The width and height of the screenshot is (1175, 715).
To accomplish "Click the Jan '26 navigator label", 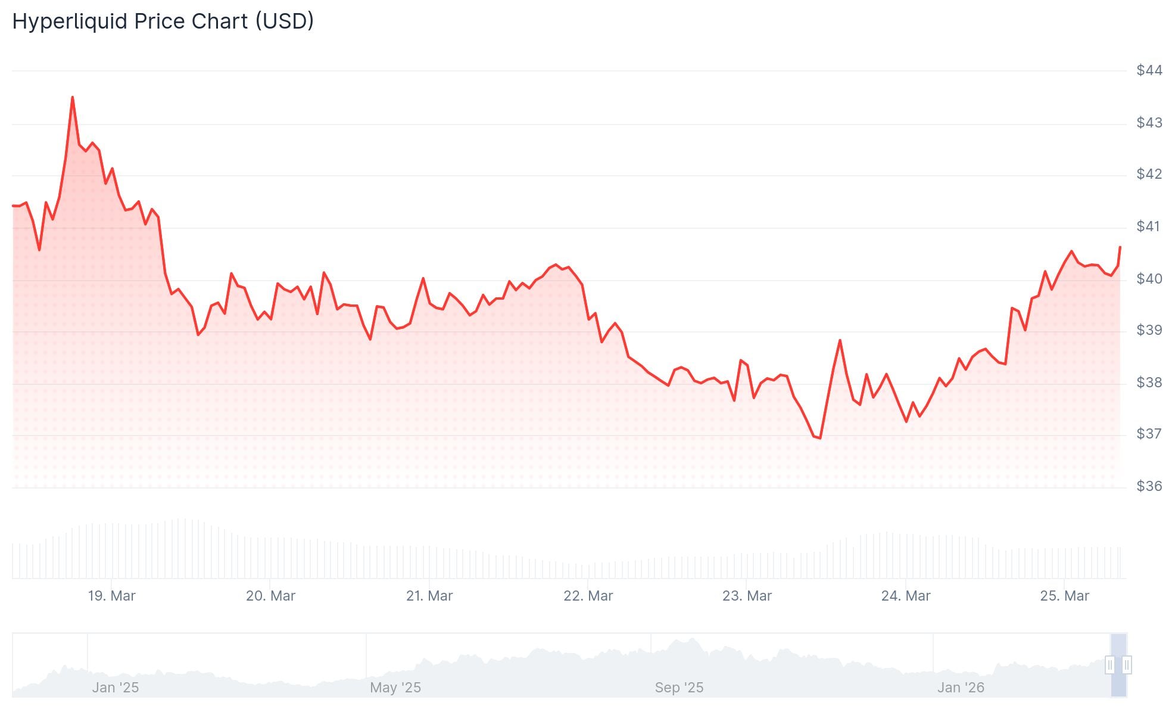I will pyautogui.click(x=961, y=688).
